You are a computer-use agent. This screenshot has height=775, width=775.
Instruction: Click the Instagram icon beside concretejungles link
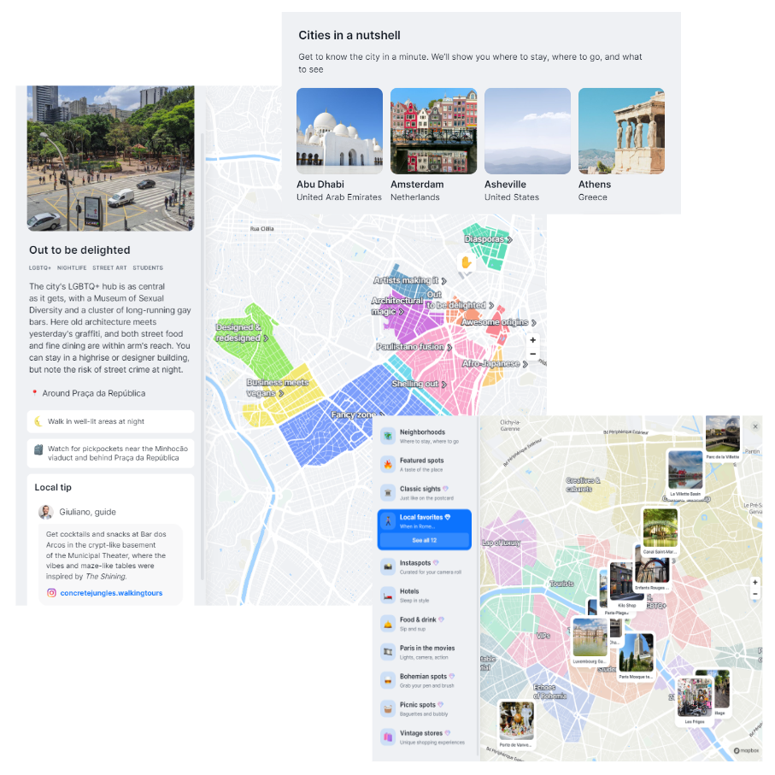coord(51,593)
